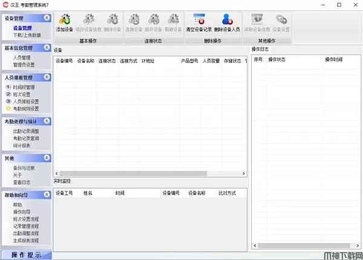Click the 连接状态 column header

pyautogui.click(x=107, y=61)
